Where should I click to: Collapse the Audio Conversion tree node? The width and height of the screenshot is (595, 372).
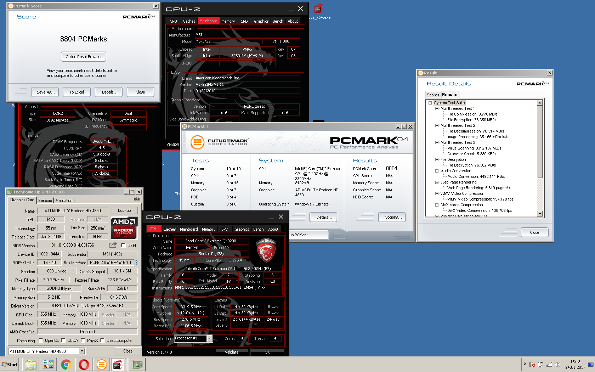(x=437, y=171)
